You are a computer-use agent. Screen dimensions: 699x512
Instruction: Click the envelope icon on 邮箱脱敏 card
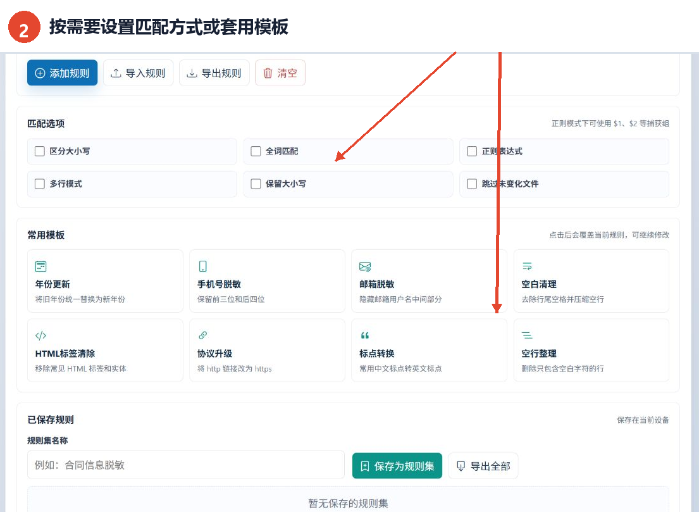click(x=365, y=266)
